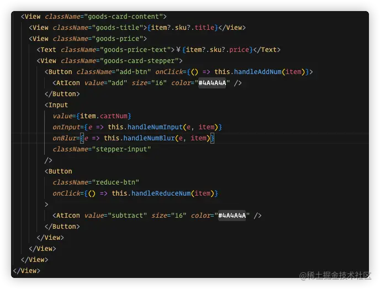Click the onClick attribute on add-btn line
The height and width of the screenshot is (289, 380).
pos(169,72)
